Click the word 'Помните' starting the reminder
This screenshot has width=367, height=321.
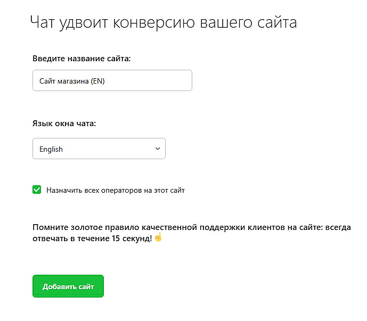[x=49, y=227]
